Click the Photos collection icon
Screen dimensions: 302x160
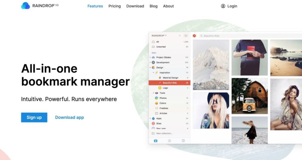tap(157, 98)
